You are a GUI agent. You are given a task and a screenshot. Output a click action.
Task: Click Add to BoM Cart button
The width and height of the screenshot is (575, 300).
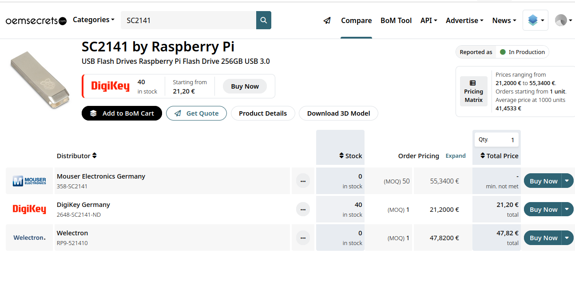pos(122,113)
